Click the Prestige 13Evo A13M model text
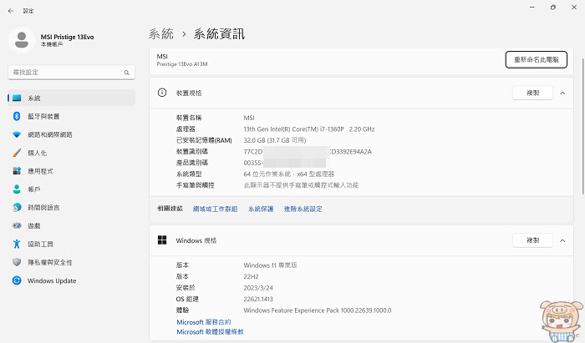The image size is (585, 343). point(182,64)
